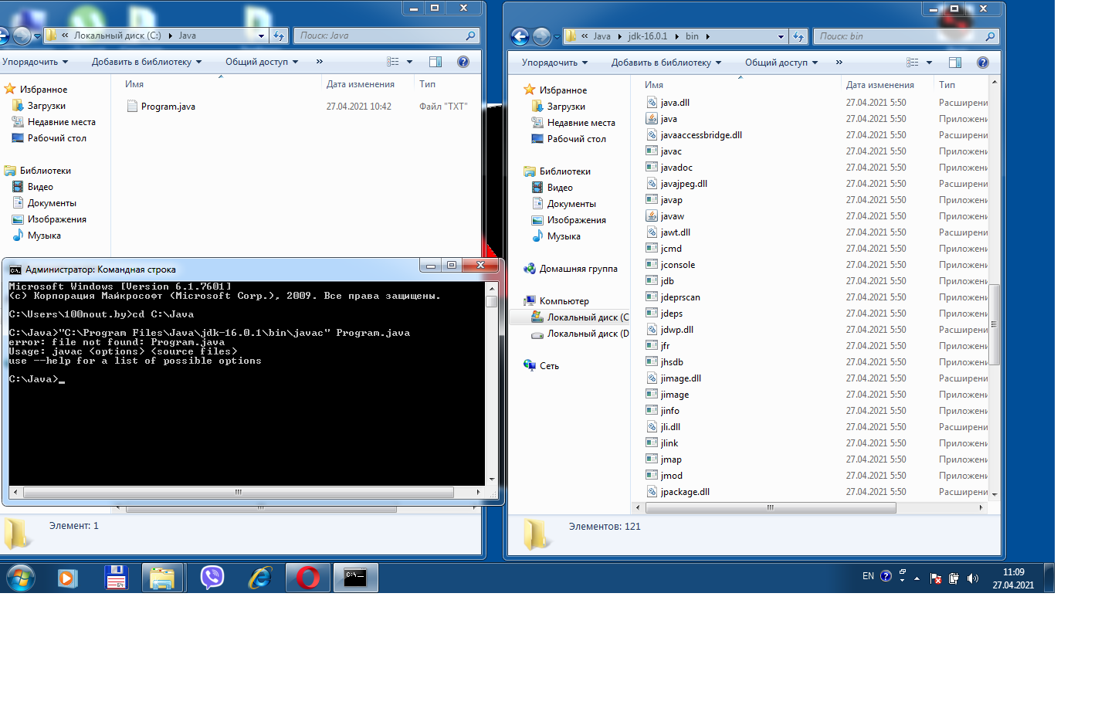The image size is (1098, 712).
Task: Toggle preview pane in bin window
Action: tap(955, 63)
